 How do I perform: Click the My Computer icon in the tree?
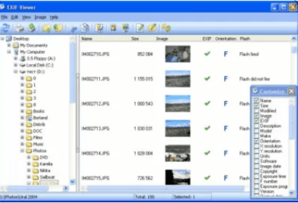click(x=16, y=52)
